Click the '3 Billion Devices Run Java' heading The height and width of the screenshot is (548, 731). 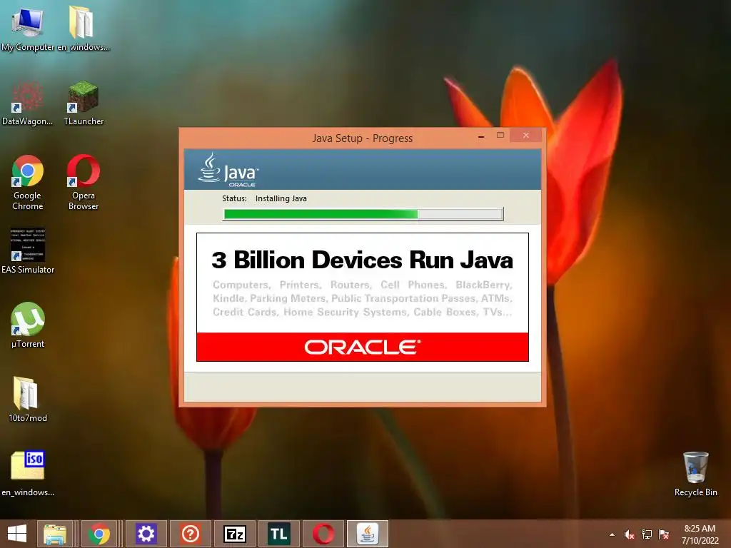[x=362, y=260]
